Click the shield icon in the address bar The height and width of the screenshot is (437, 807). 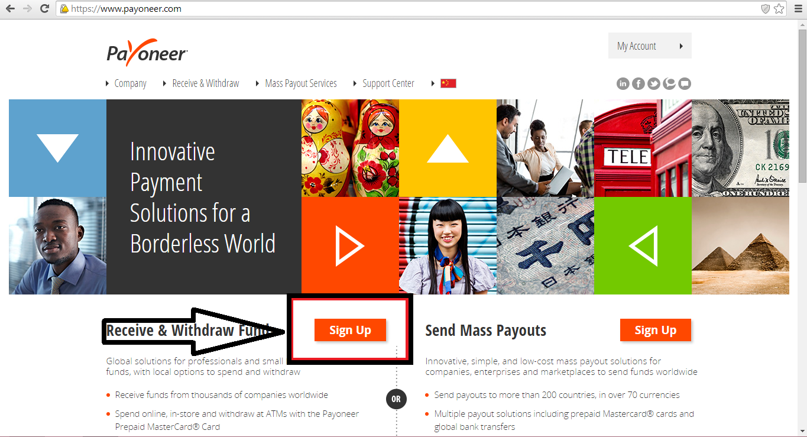765,9
